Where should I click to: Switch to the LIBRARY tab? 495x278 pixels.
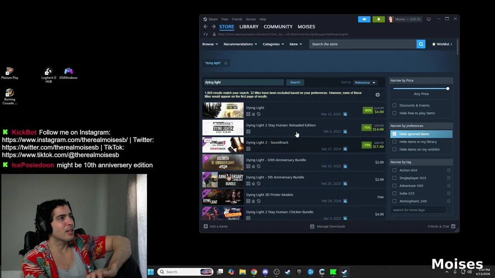point(249,27)
